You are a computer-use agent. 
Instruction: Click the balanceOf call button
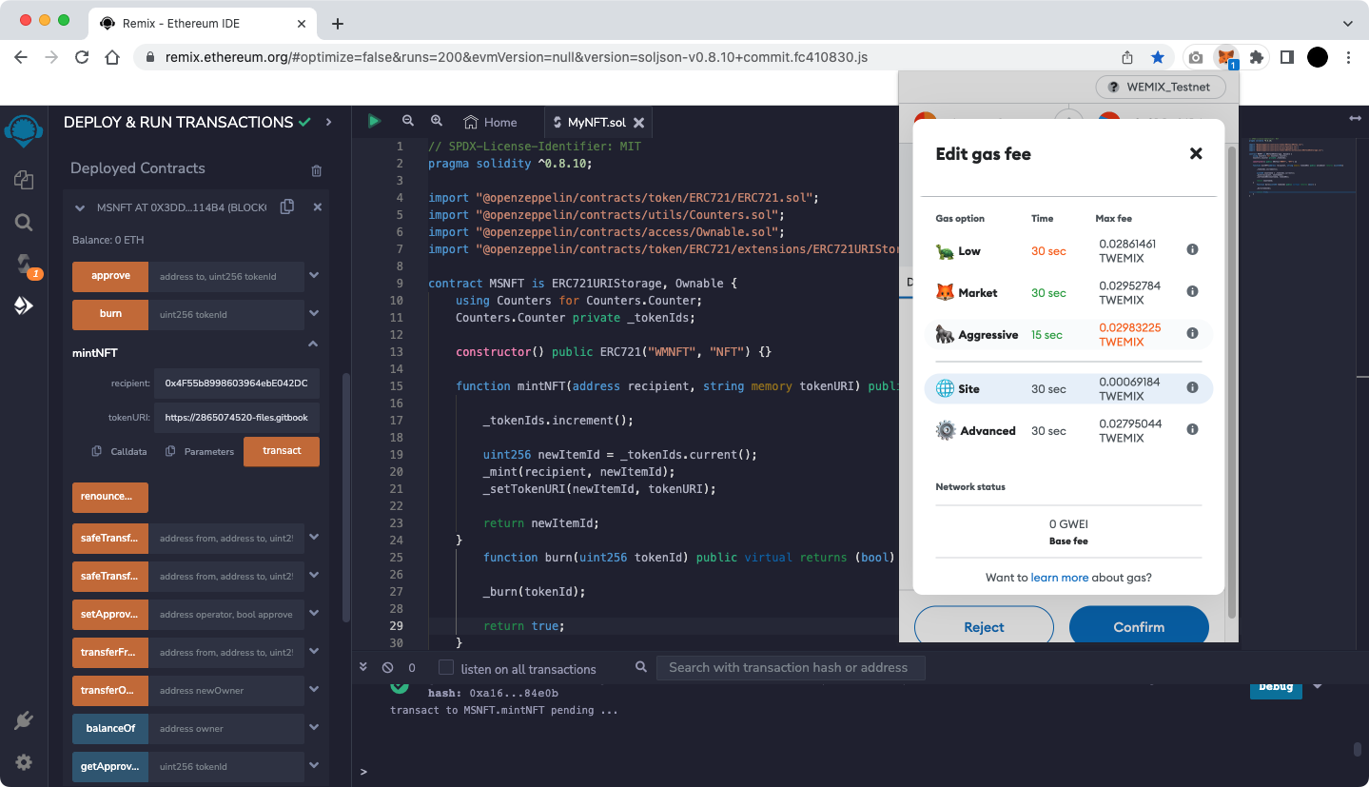point(110,728)
